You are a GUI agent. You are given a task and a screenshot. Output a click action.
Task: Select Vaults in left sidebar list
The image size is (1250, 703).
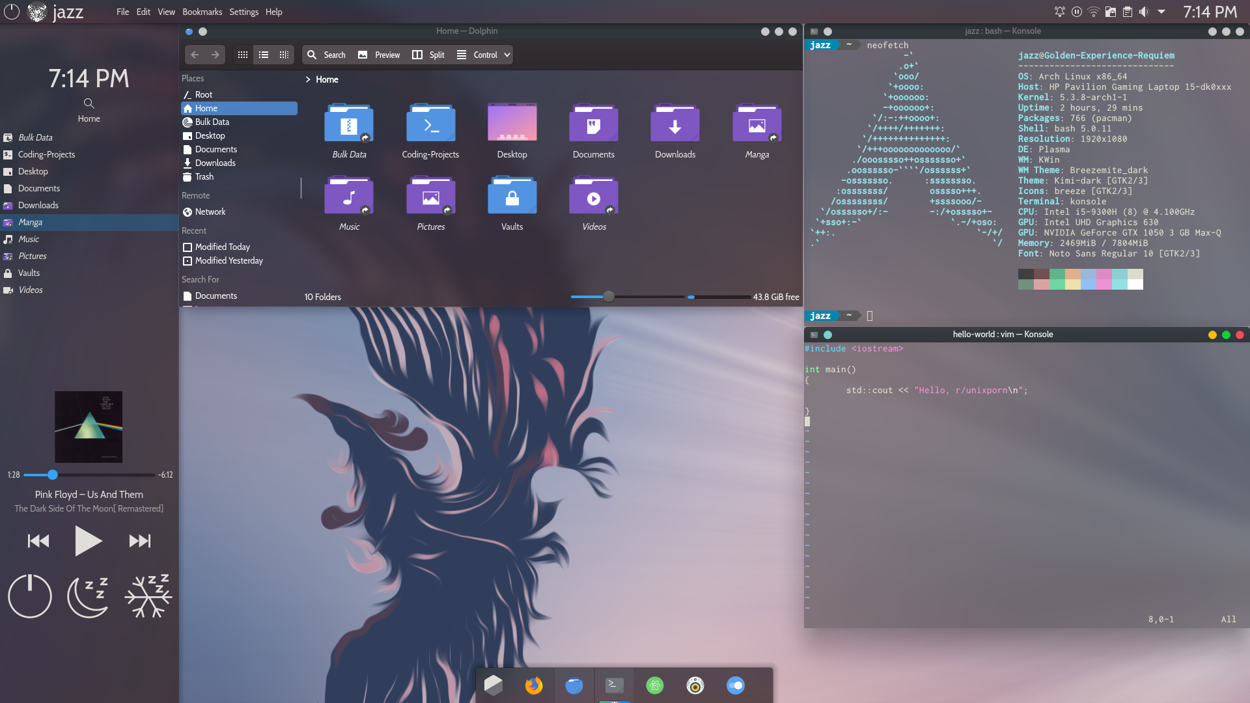point(89,273)
